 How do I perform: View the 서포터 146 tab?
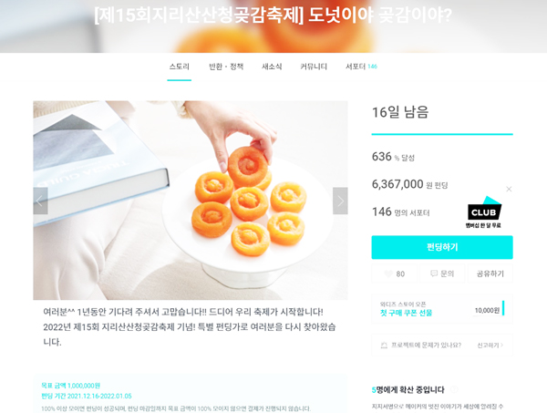361,67
